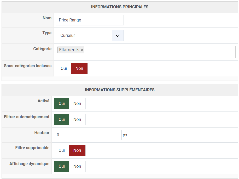Image resolution: width=239 pixels, height=179 pixels.
Task: Enable Filtrer automatiquement with Oui
Action: [x=62, y=120]
